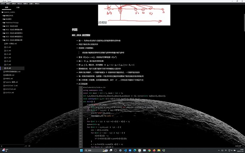Open the Visual Studio Code taskbar icon
This screenshot has height=153, width=245.
(x=125, y=151)
